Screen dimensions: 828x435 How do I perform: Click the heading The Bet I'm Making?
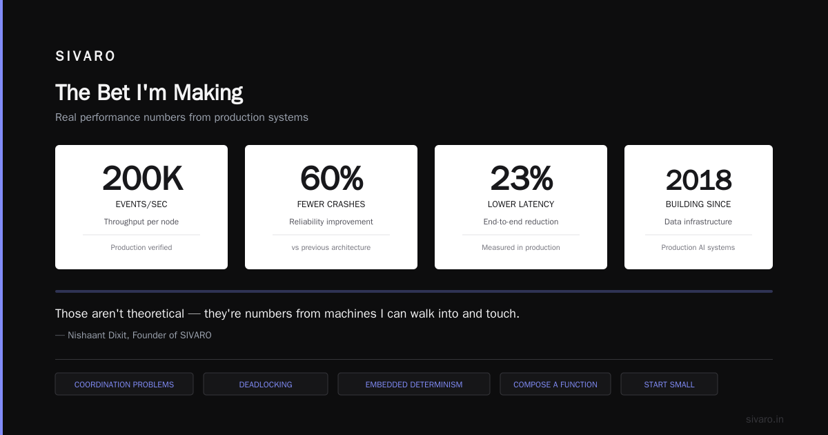point(149,93)
